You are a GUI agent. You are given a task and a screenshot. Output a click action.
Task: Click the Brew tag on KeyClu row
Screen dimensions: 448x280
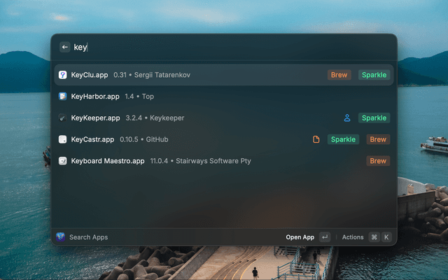tap(339, 75)
